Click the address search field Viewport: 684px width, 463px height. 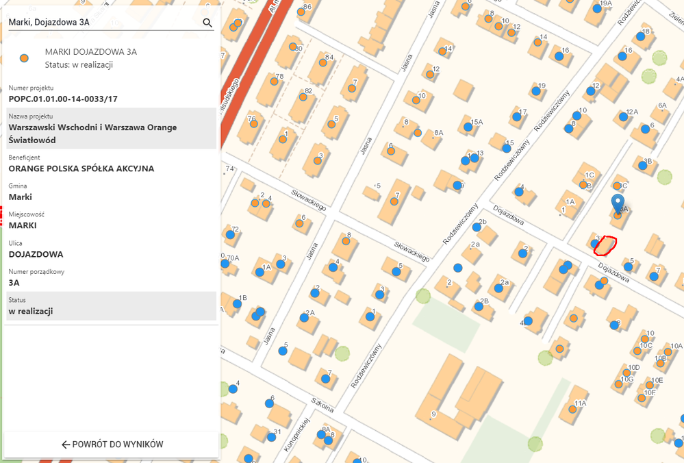[x=103, y=23]
